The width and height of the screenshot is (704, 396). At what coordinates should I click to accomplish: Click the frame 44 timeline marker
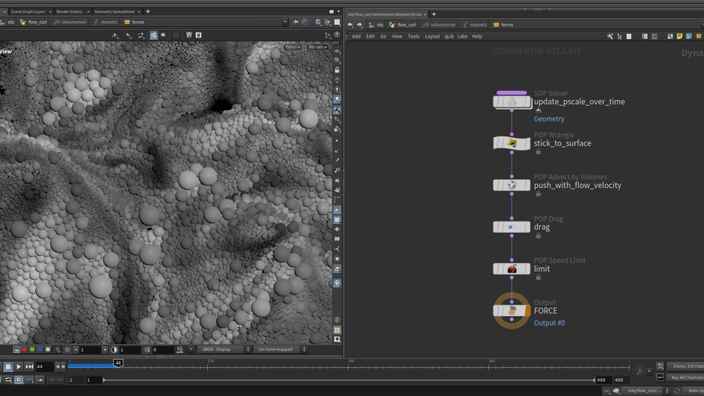(118, 363)
